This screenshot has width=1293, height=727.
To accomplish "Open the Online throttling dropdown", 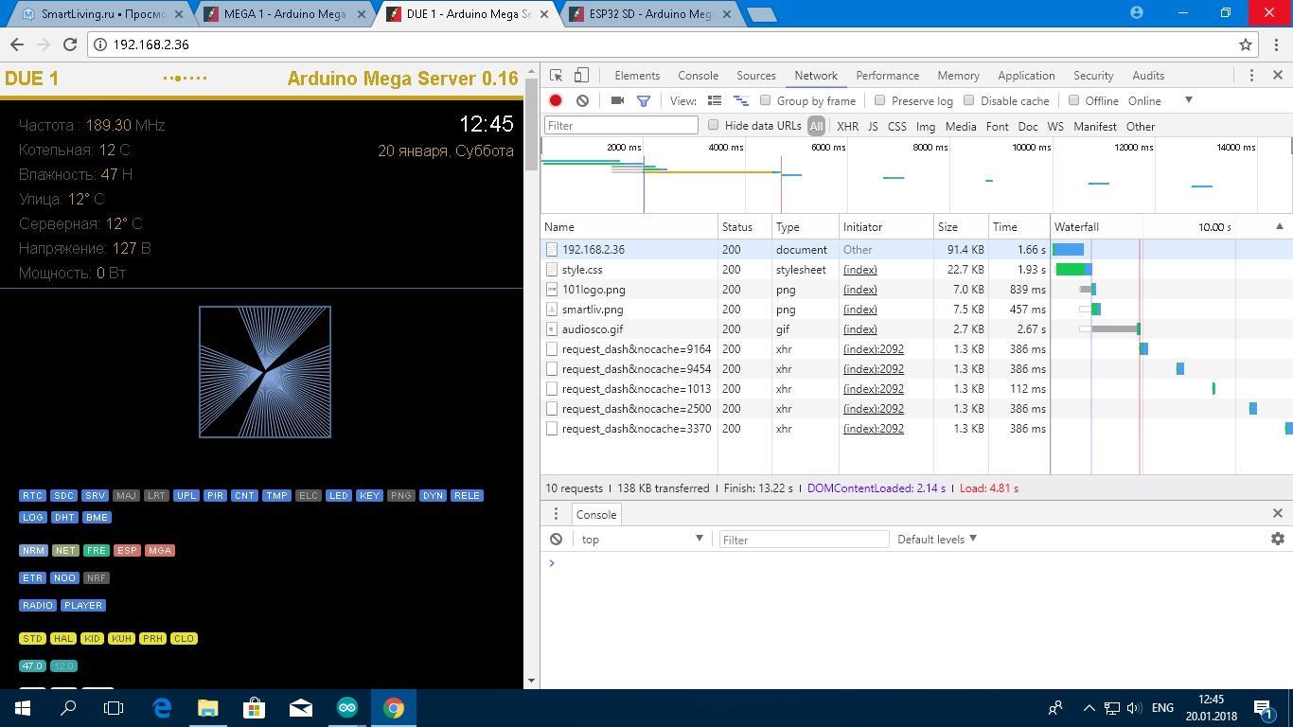I will 1188,100.
